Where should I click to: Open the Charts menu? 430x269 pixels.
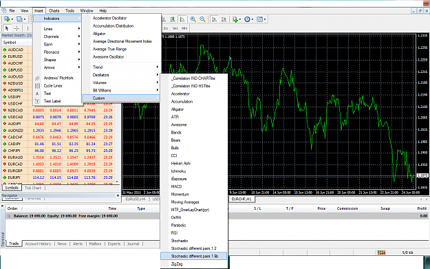coord(54,11)
